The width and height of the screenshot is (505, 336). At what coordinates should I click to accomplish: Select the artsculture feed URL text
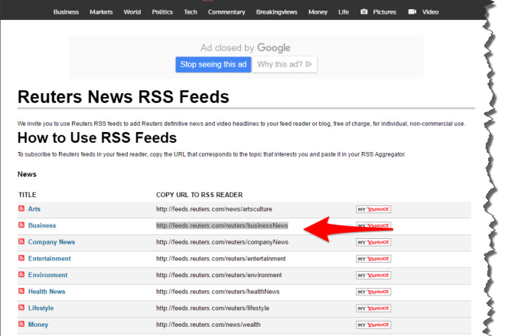pyautogui.click(x=214, y=209)
